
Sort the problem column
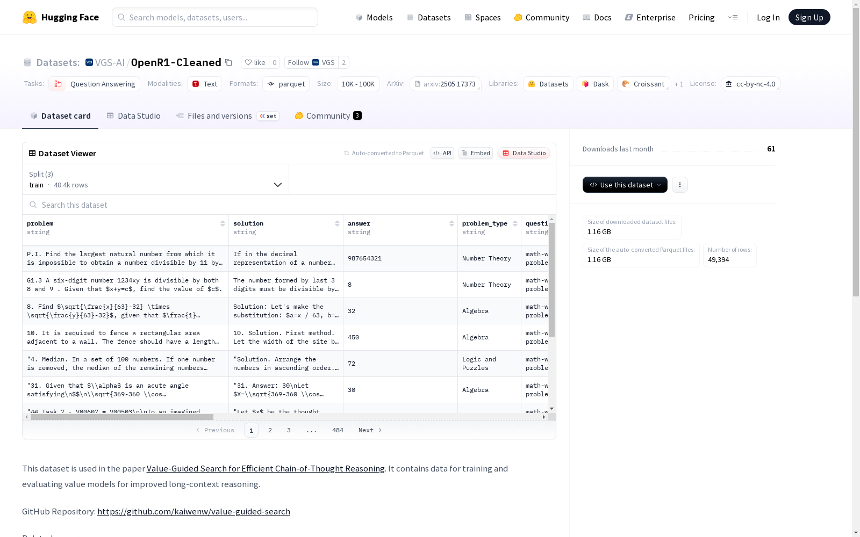tap(223, 223)
